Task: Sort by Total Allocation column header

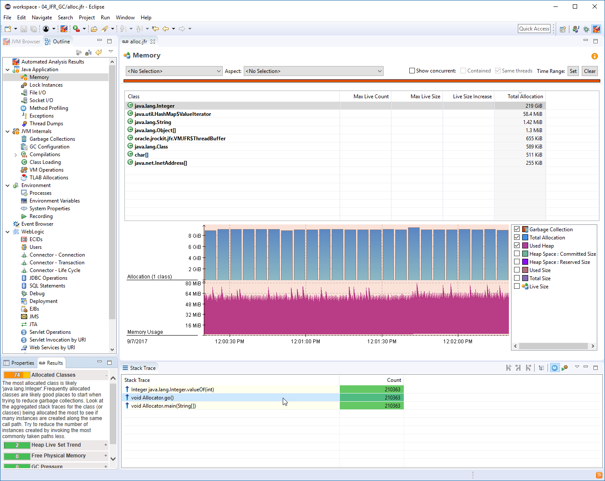Action: point(520,97)
